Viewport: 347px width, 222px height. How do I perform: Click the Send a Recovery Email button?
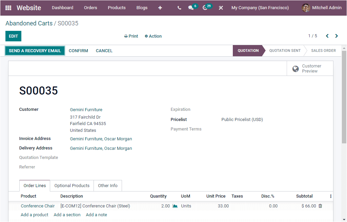35,51
